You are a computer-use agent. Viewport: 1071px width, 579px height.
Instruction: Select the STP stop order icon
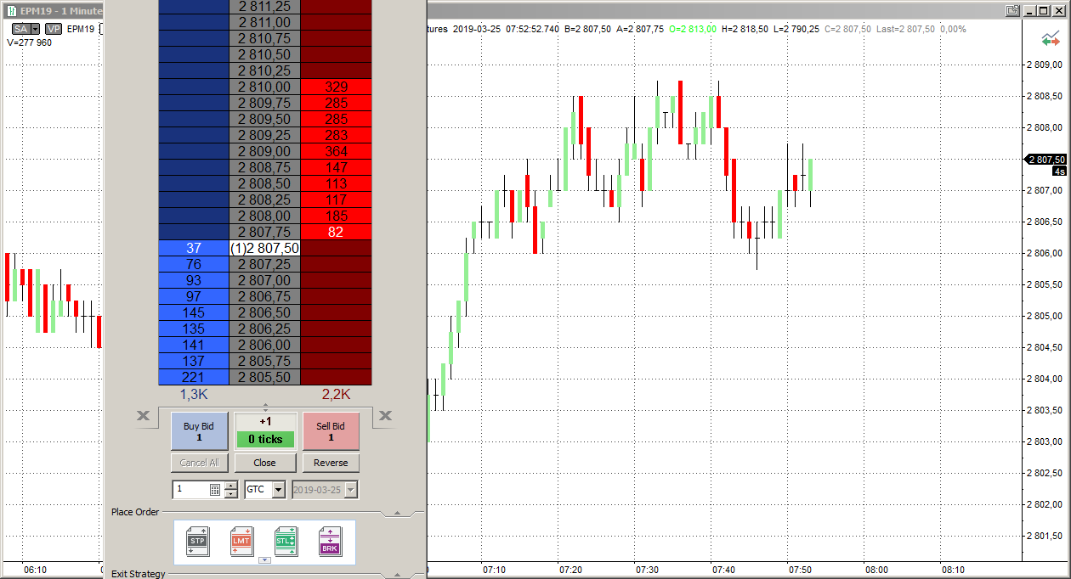[197, 542]
